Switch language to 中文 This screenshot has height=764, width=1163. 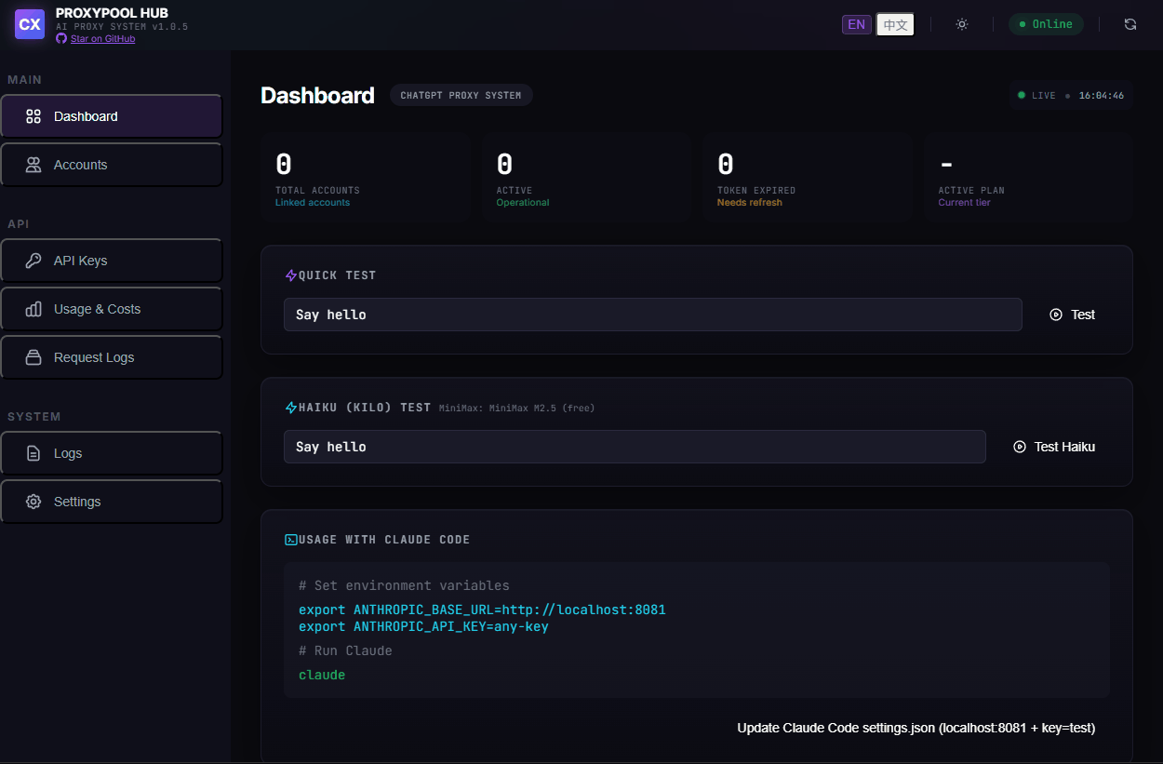click(895, 24)
